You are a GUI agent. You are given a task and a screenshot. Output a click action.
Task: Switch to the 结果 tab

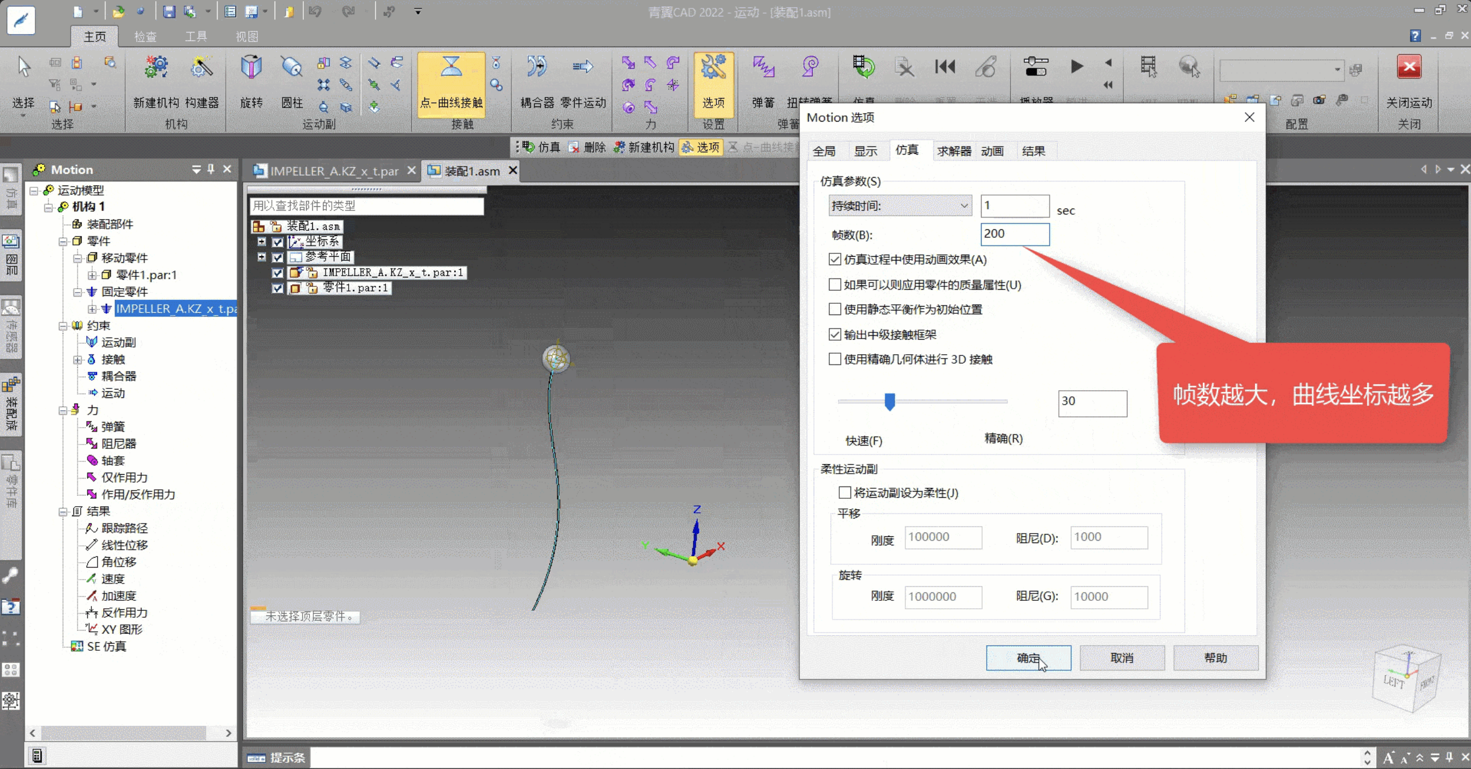(x=1033, y=151)
